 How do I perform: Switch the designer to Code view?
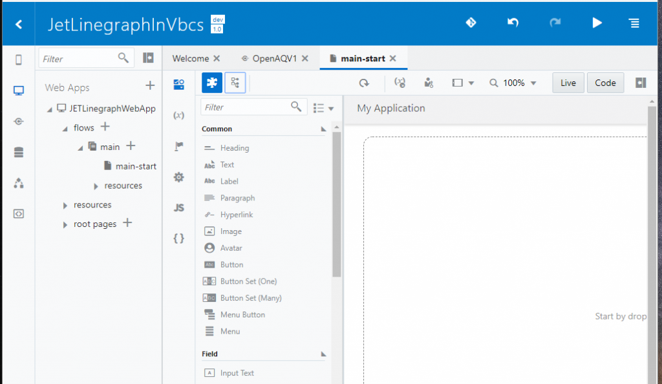[x=605, y=82]
